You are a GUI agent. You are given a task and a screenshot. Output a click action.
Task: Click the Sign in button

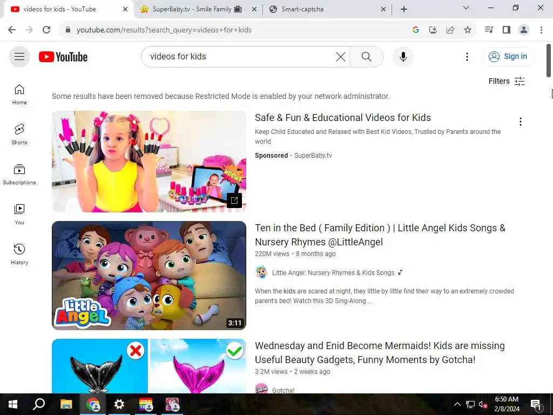tap(509, 56)
